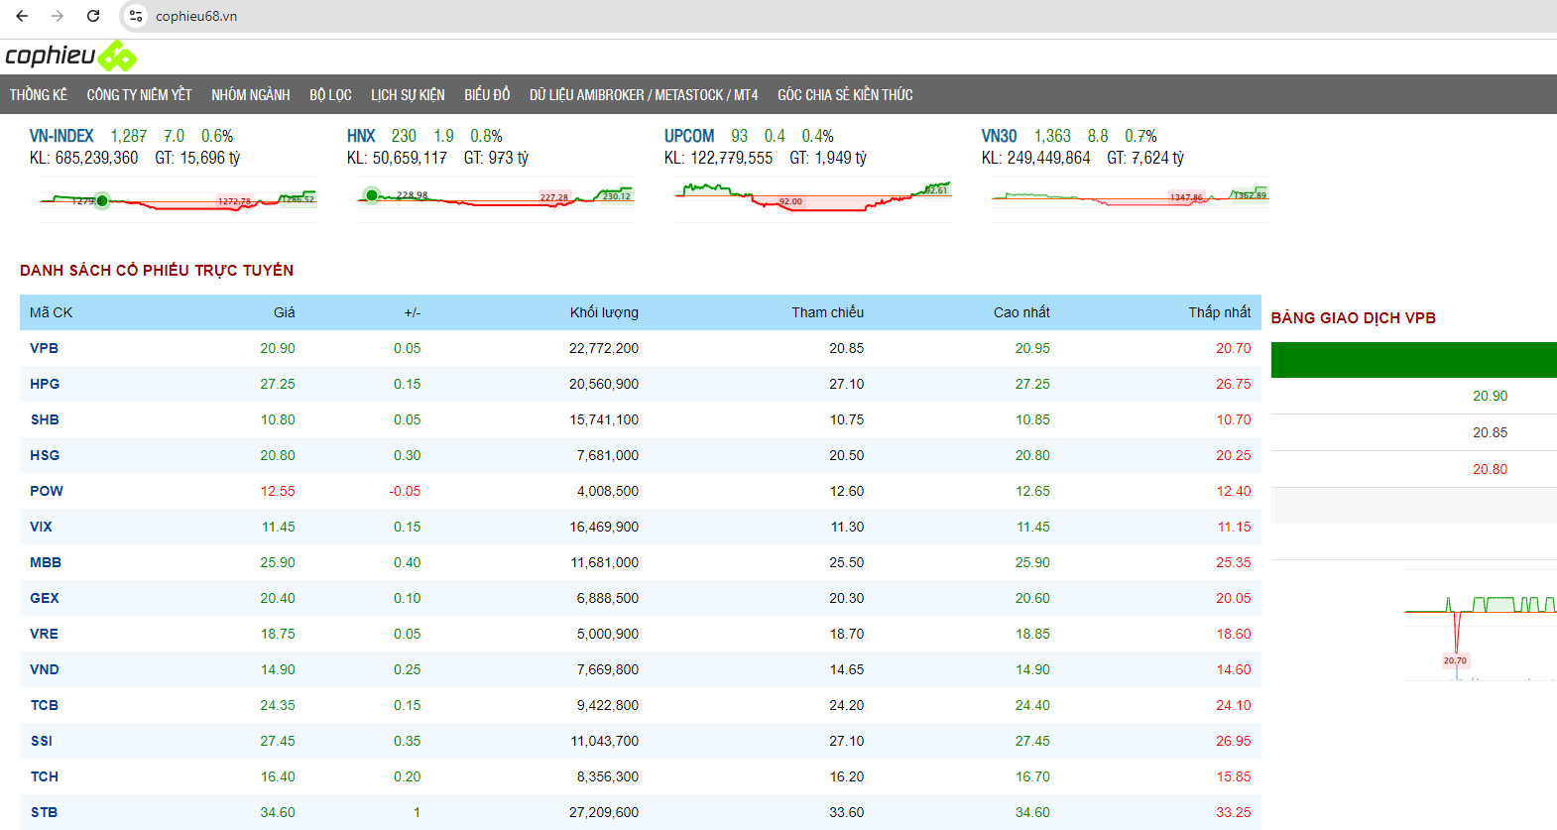This screenshot has height=830, width=1557.
Task: Click TCH reference price 16.20
Action: tap(847, 776)
